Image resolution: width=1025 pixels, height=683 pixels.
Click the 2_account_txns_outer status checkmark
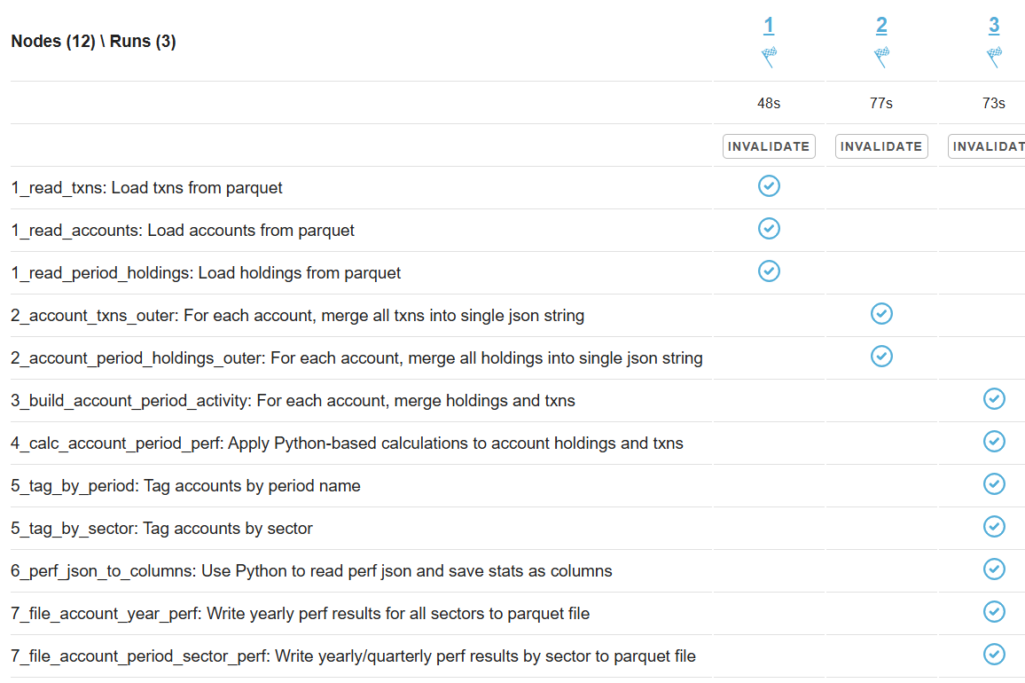click(881, 313)
